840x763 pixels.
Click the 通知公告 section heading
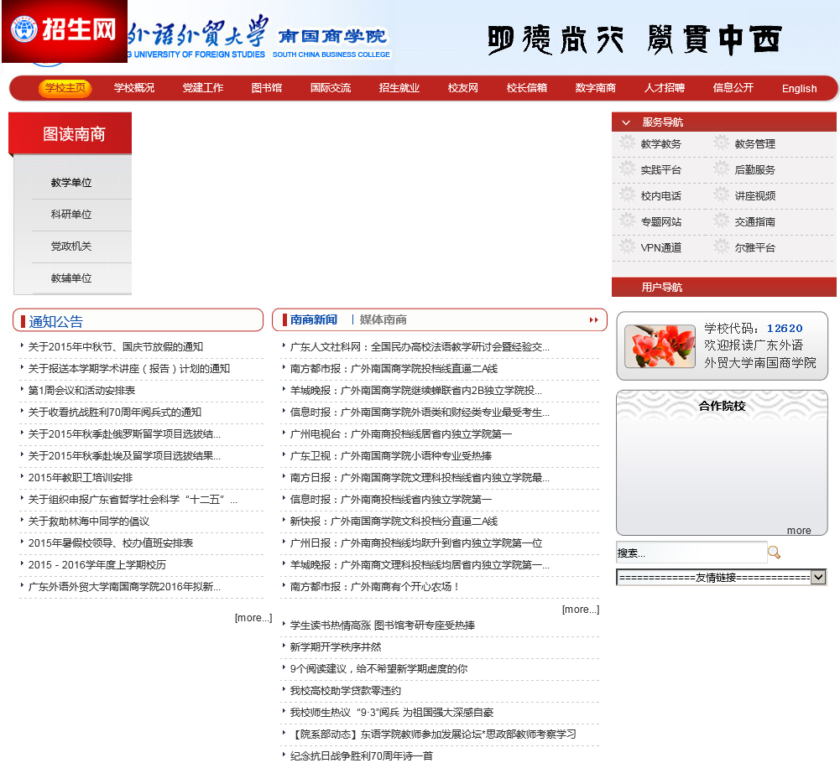(x=56, y=321)
